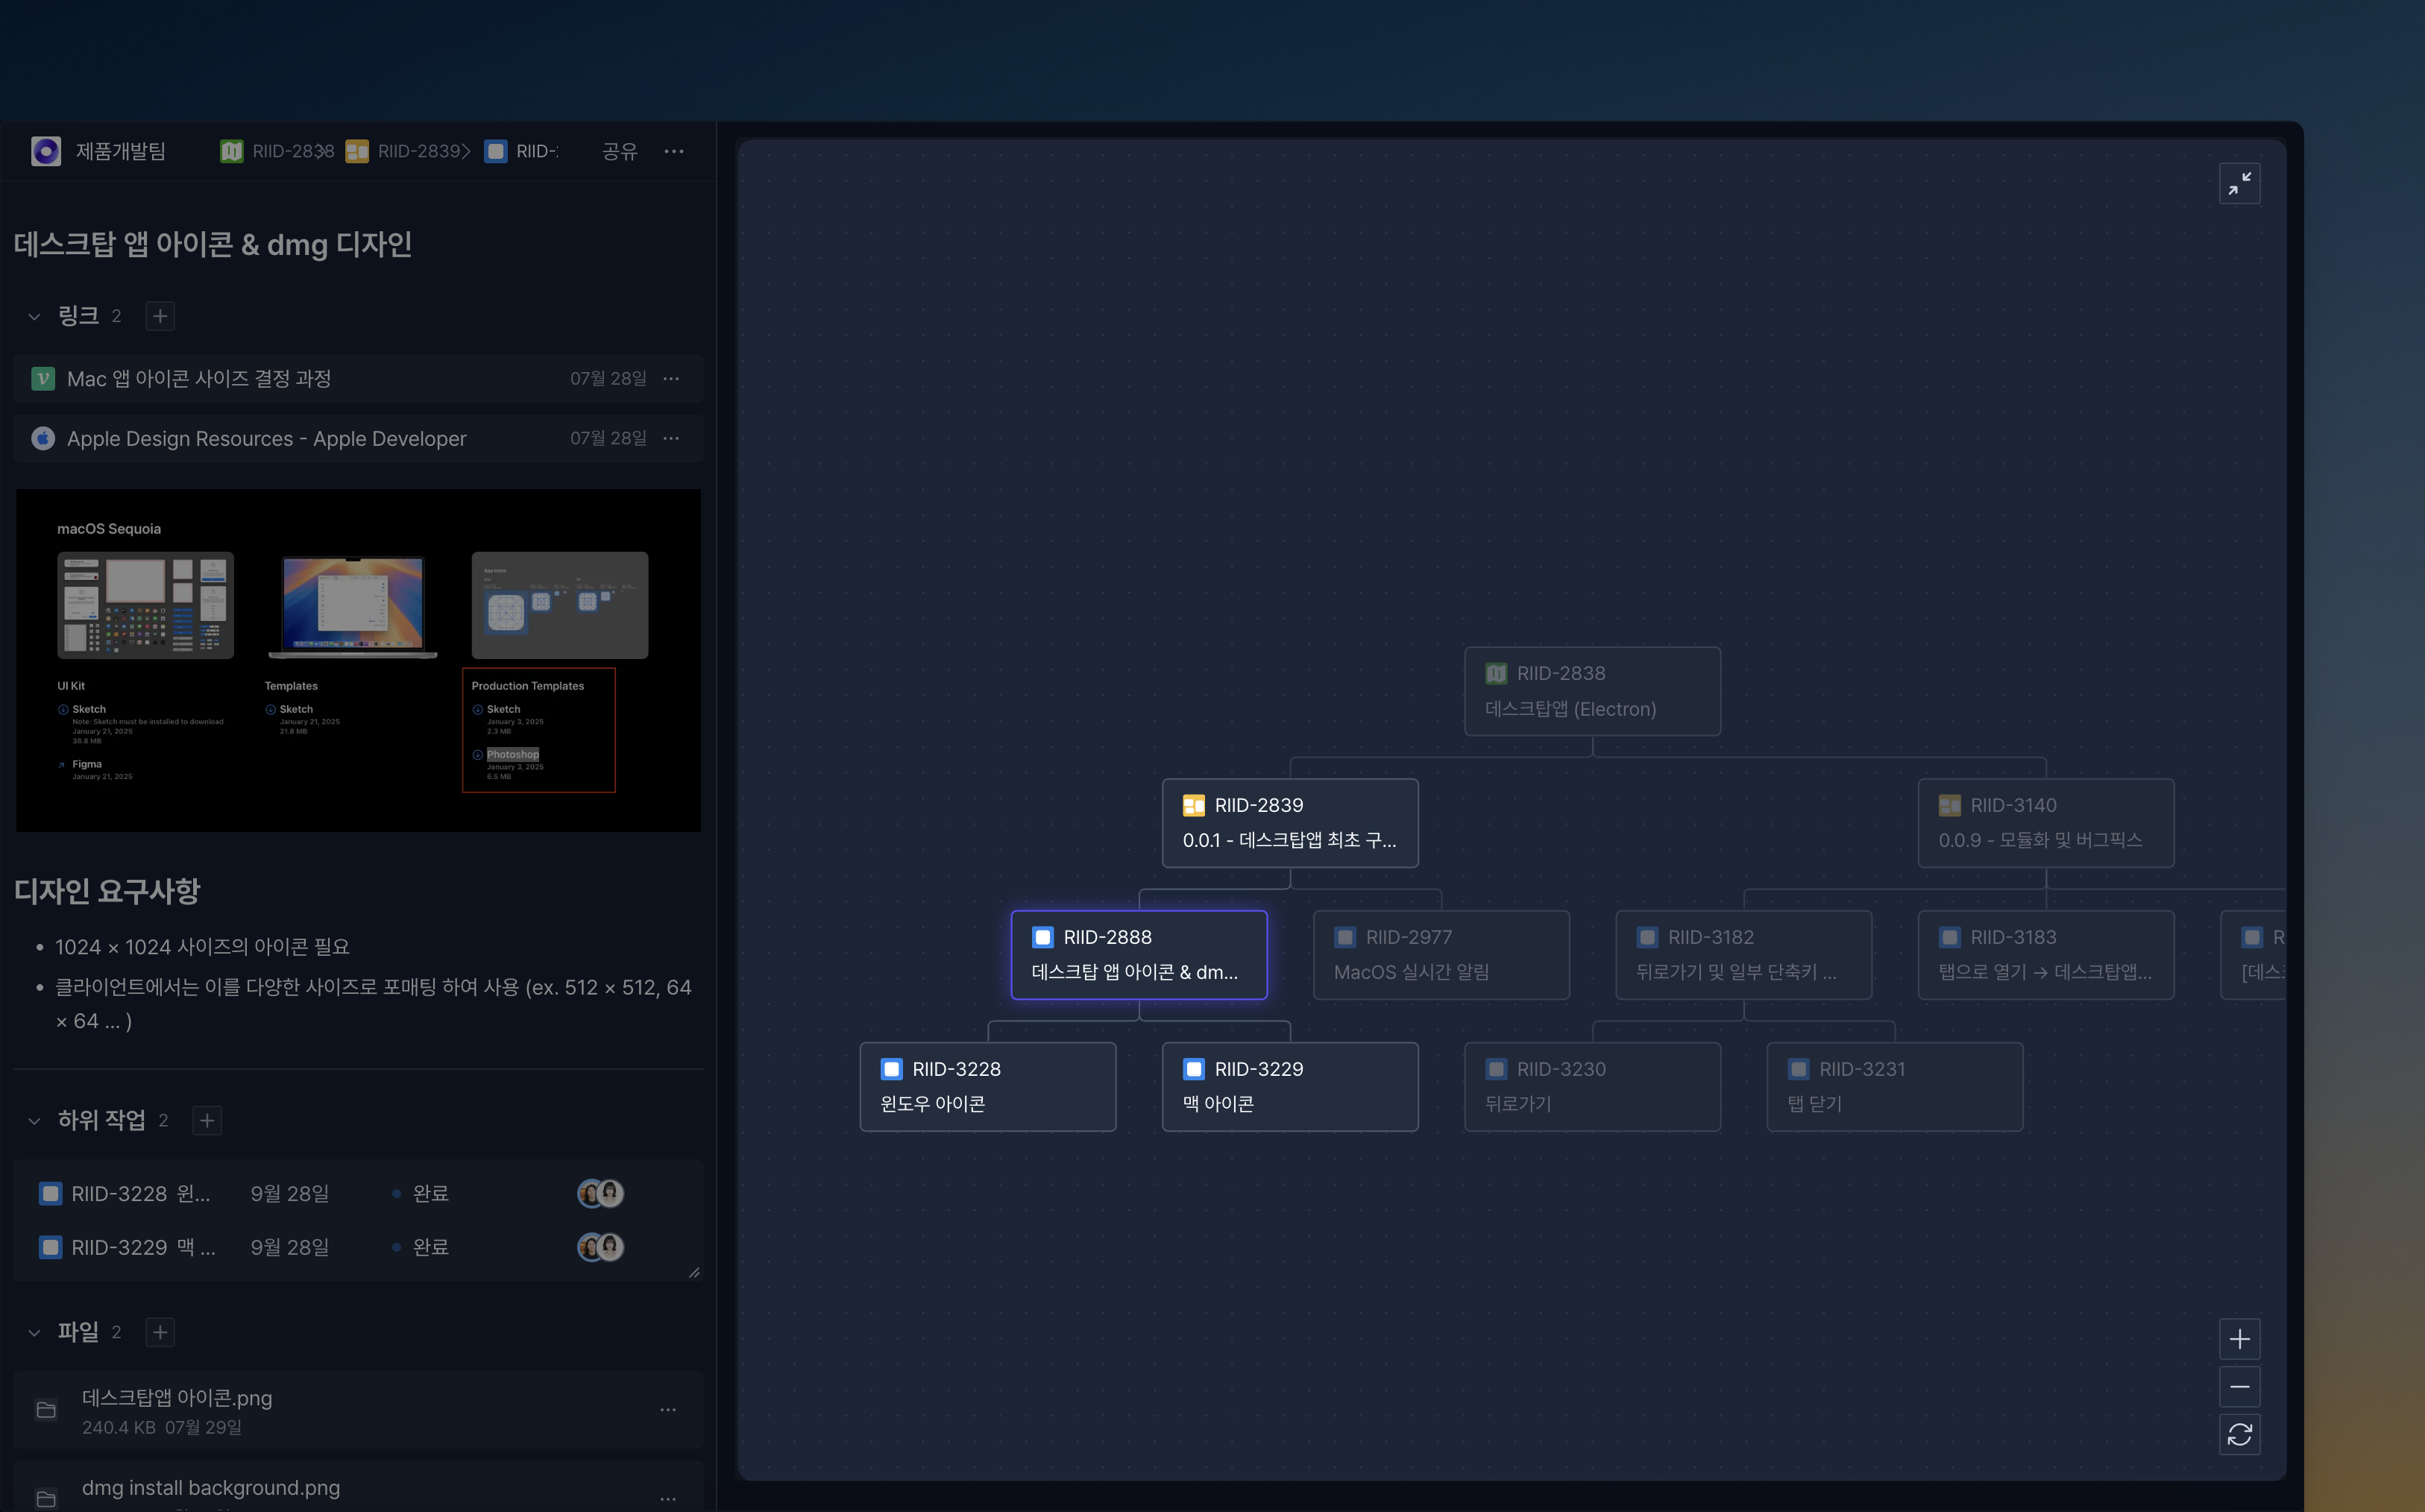The width and height of the screenshot is (2425, 1512).
Task: Open the header more options menu
Action: (674, 151)
